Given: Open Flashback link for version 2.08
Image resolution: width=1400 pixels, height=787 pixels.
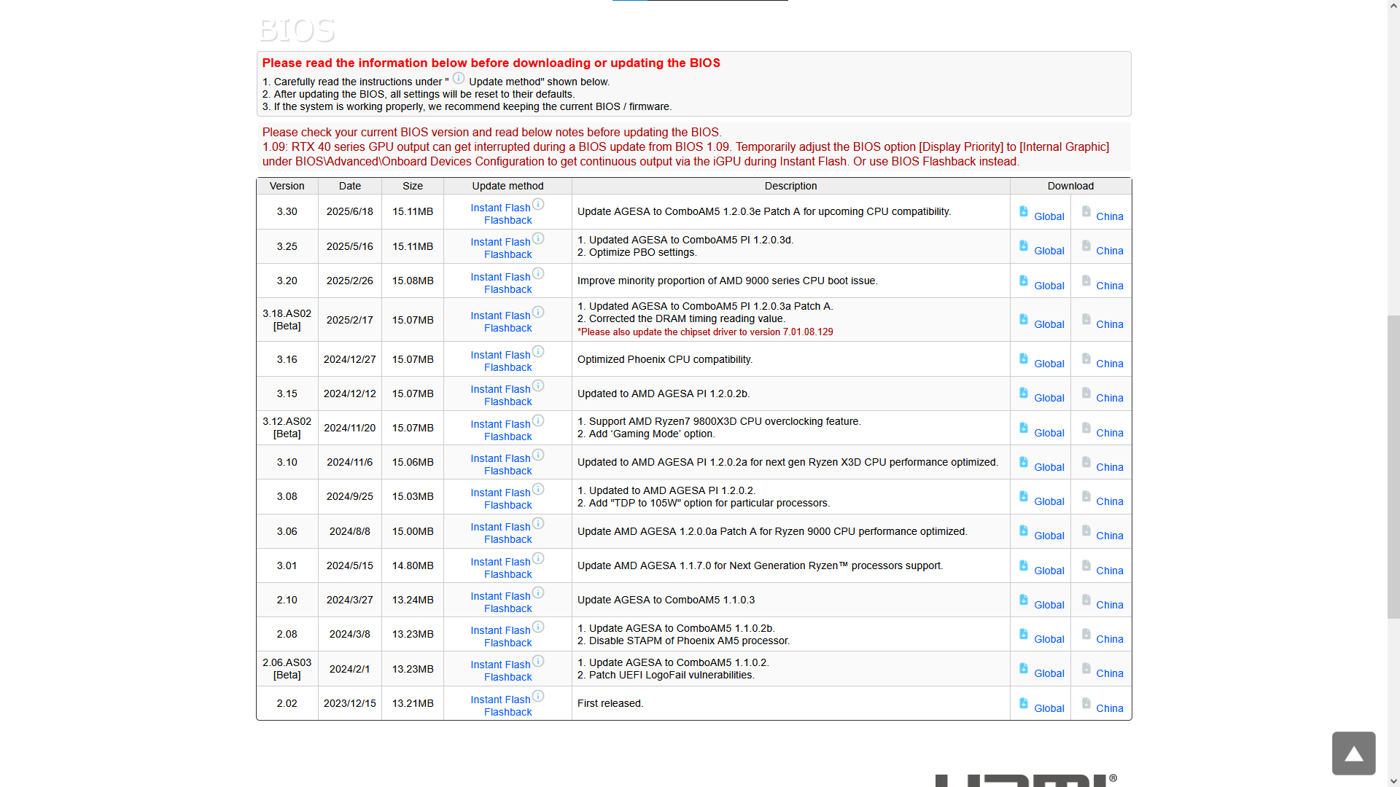Looking at the screenshot, I should tap(507, 643).
